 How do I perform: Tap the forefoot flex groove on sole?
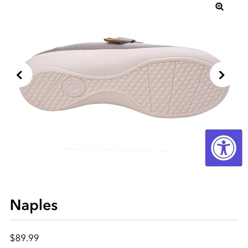[x=172, y=86]
